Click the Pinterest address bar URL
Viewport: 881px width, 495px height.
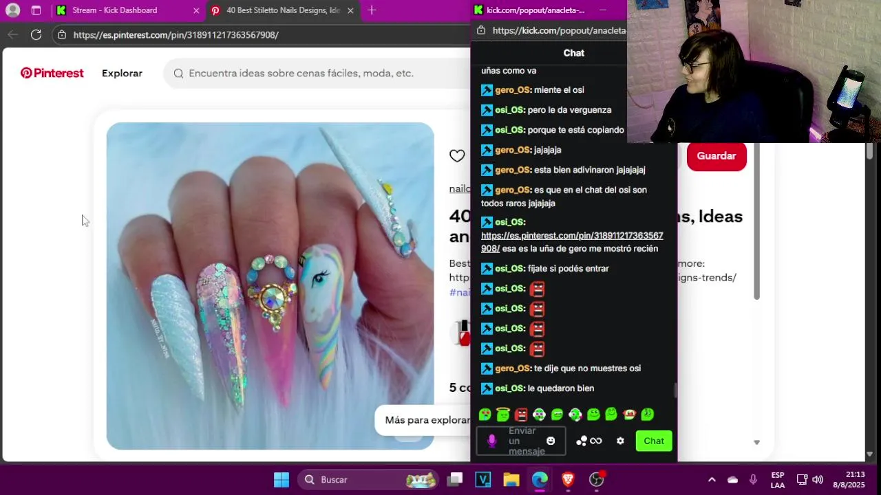point(176,34)
